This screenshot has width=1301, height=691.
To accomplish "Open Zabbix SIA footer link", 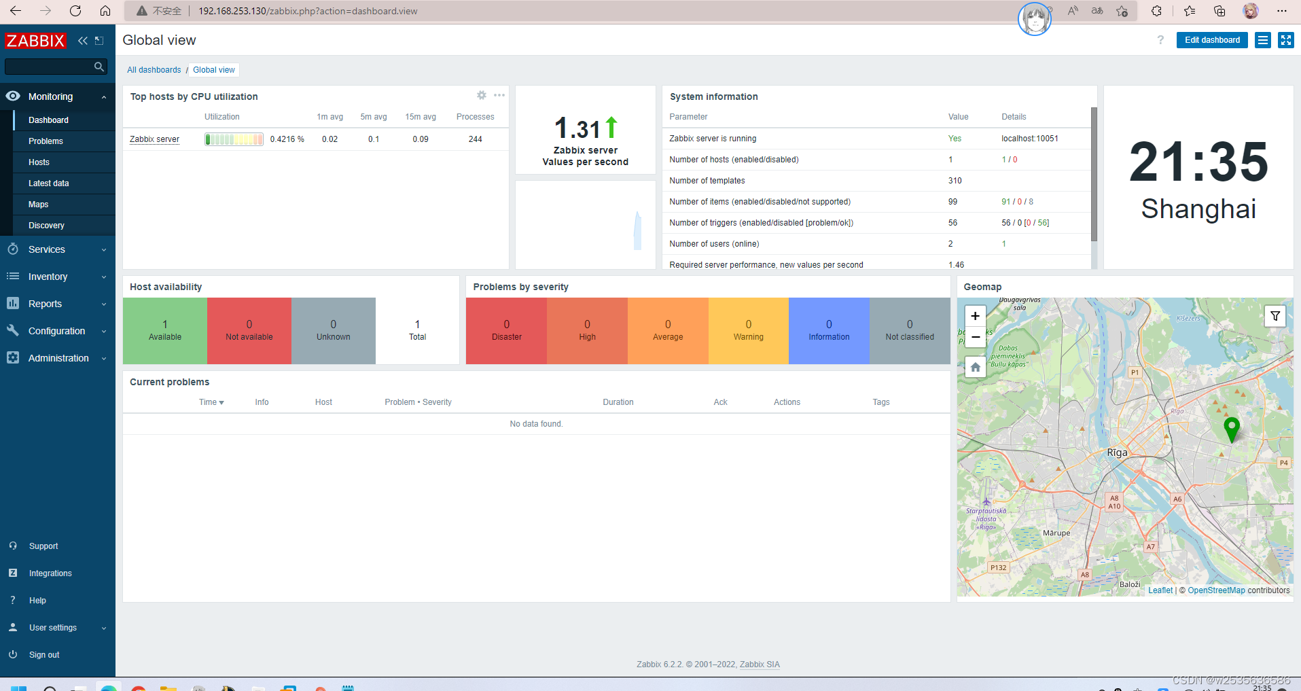I will [760, 665].
